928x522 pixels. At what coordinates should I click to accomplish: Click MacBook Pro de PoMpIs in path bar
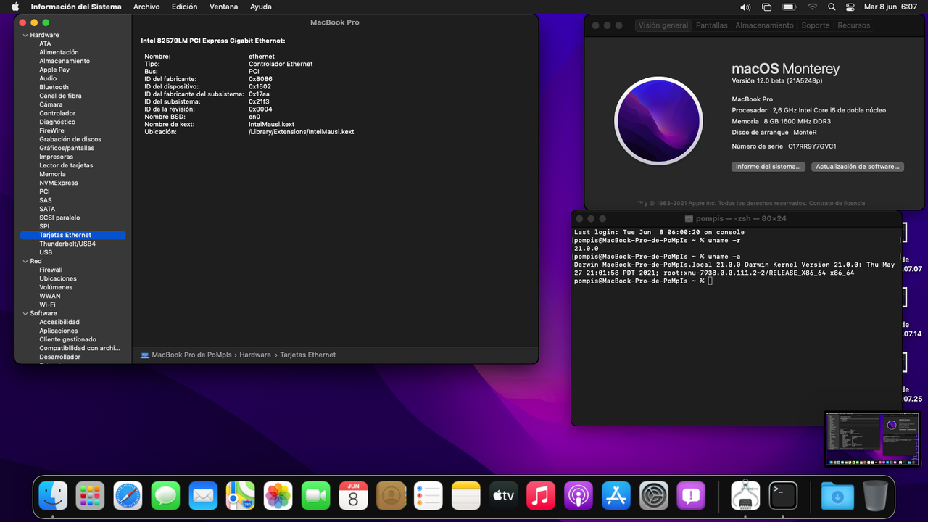186,355
